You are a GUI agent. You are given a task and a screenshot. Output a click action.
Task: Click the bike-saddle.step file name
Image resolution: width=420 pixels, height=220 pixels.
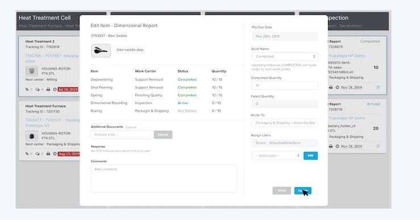click(x=130, y=50)
